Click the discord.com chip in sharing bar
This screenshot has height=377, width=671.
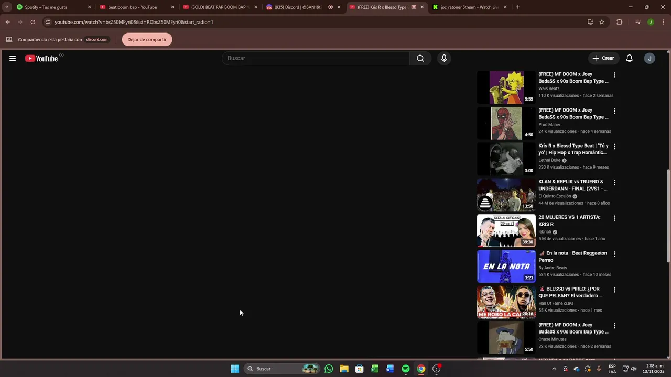point(97,39)
